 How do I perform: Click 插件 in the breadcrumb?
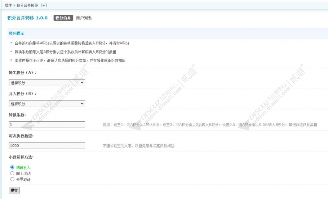click(x=8, y=5)
